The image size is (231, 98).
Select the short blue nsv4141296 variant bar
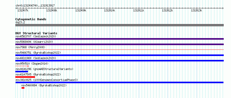tap(22, 72)
